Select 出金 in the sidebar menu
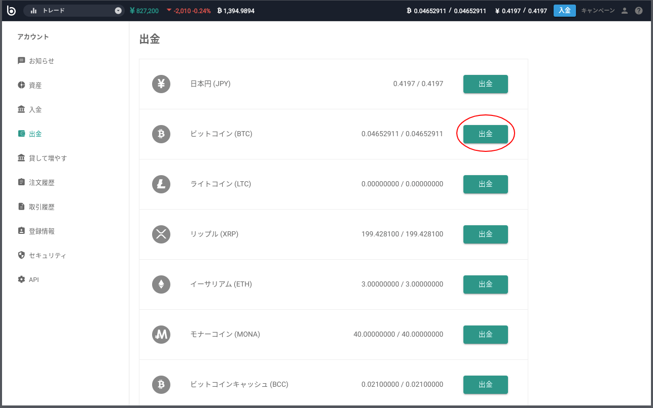The height and width of the screenshot is (408, 653). pos(35,134)
